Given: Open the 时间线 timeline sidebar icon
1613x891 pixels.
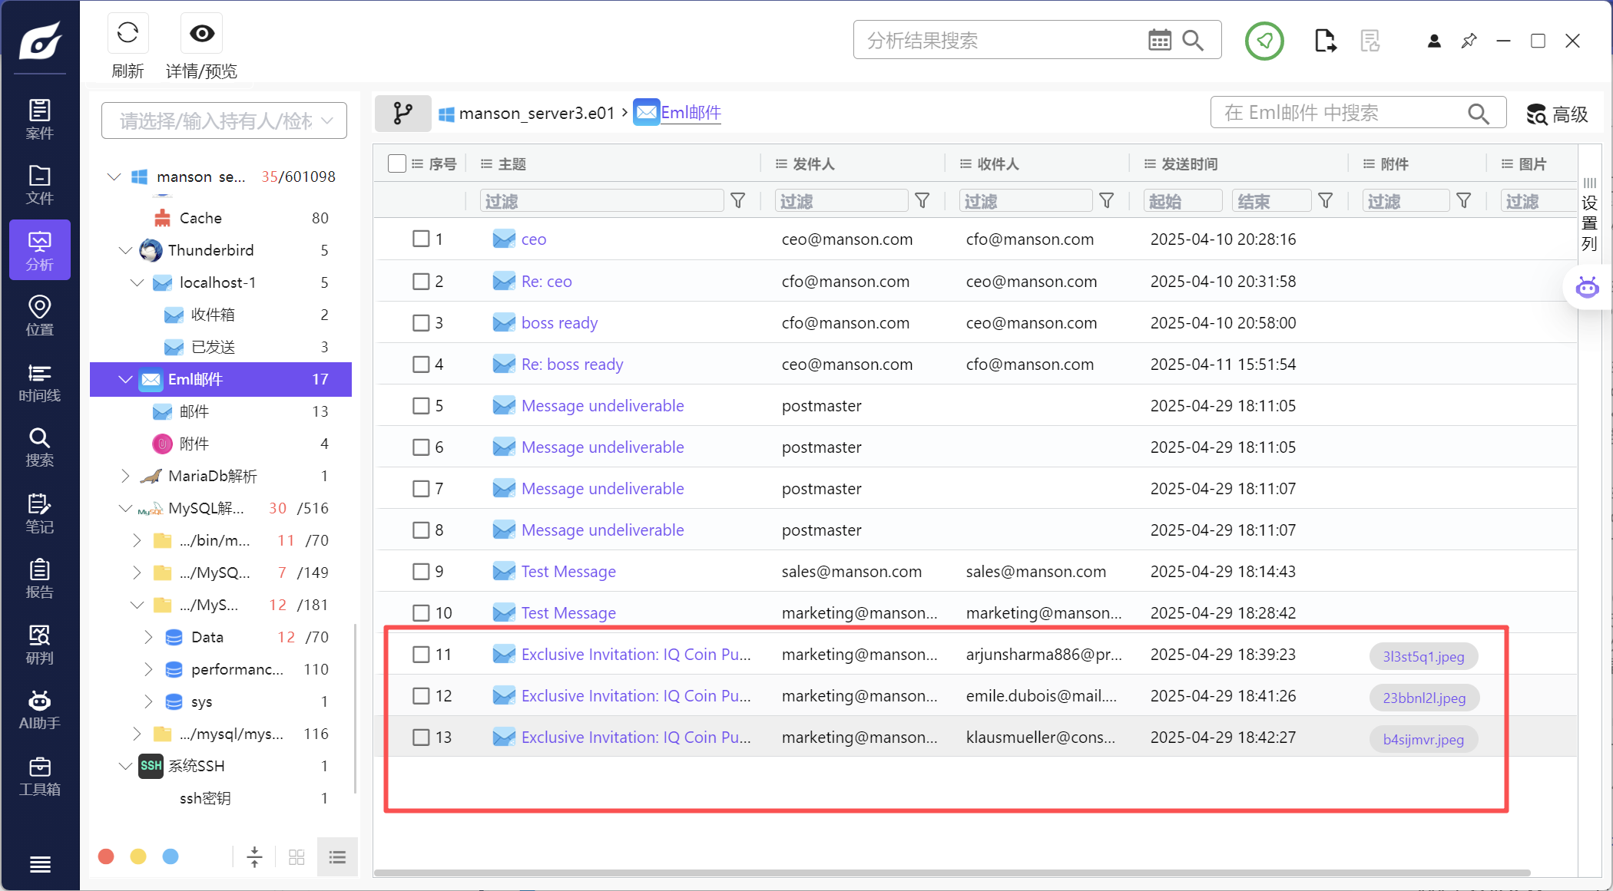Looking at the screenshot, I should [x=40, y=382].
